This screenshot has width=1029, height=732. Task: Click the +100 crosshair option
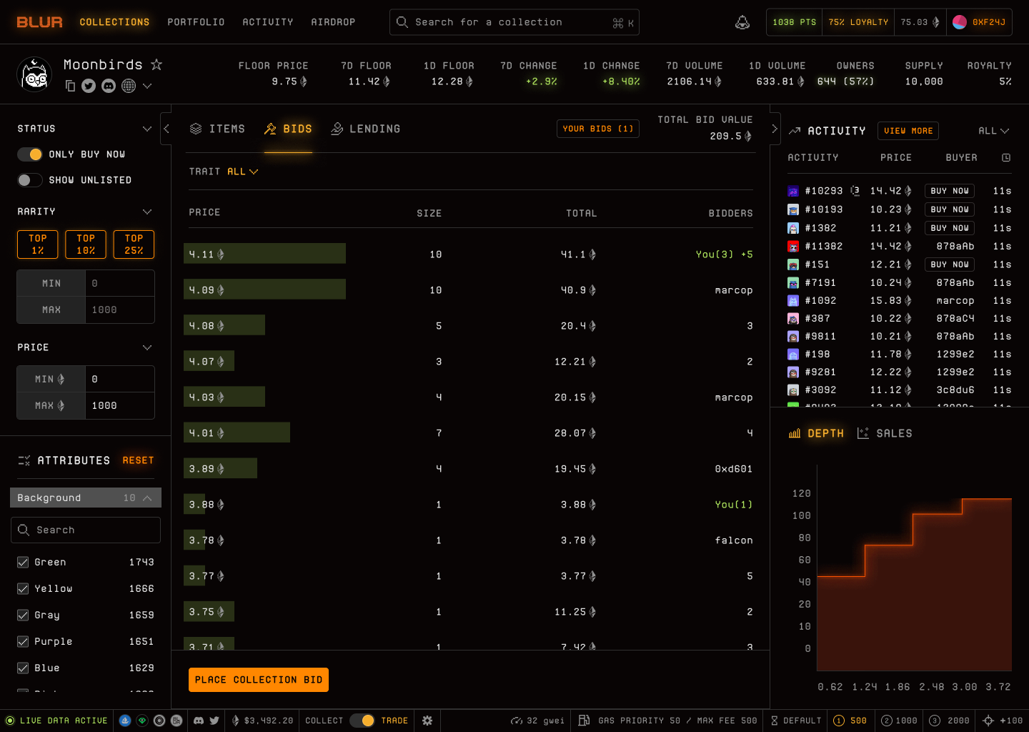[1003, 721]
